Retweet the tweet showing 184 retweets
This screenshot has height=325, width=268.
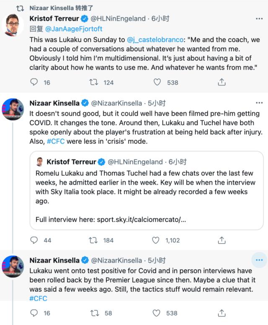tap(93, 240)
